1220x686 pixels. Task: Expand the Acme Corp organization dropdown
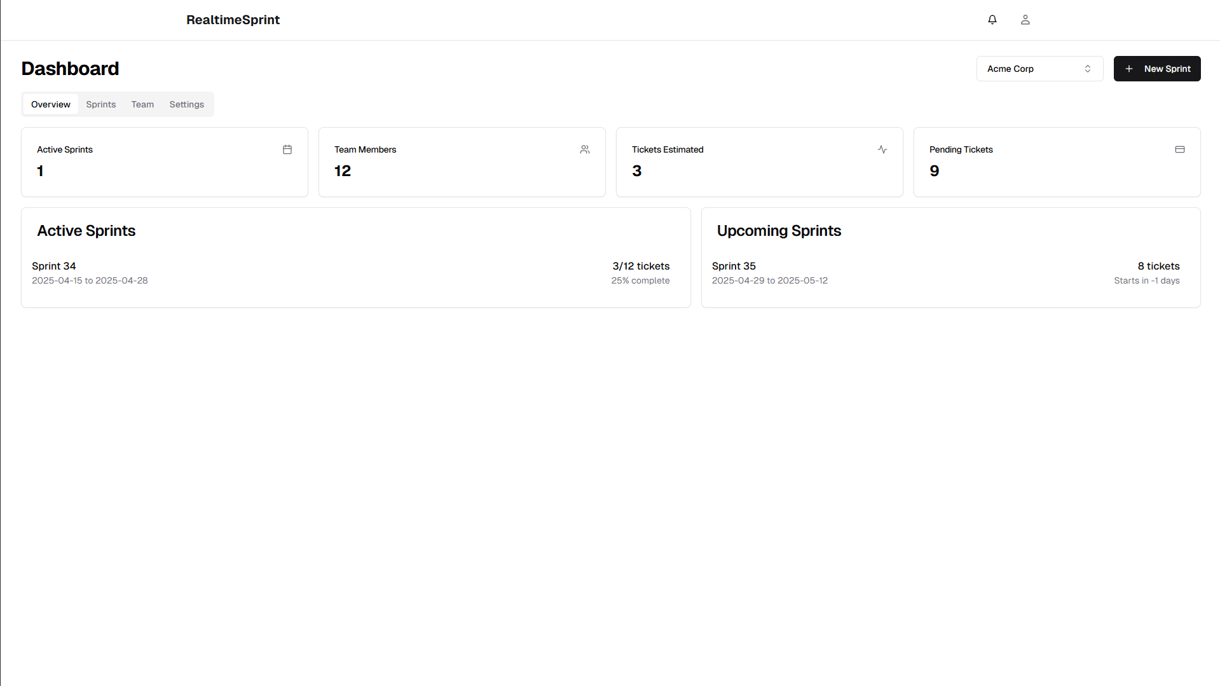(1039, 69)
